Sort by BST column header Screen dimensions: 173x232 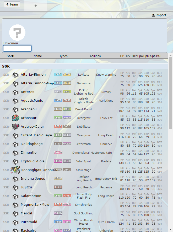point(159,56)
